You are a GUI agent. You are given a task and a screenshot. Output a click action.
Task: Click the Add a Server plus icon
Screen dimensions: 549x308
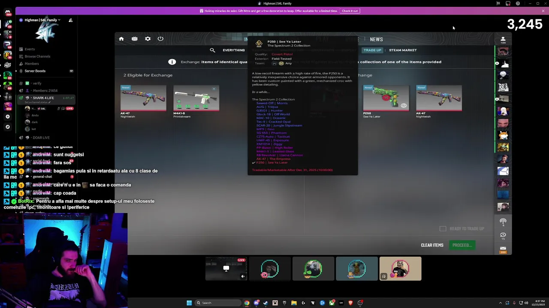click(x=8, y=116)
